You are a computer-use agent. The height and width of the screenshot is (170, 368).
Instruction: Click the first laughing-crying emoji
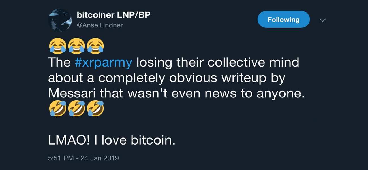click(57, 45)
